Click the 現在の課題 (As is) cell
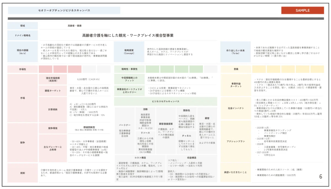 pyautogui.click(x=23, y=52)
